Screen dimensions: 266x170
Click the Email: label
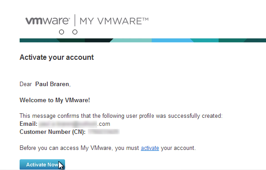pyautogui.click(x=29, y=124)
